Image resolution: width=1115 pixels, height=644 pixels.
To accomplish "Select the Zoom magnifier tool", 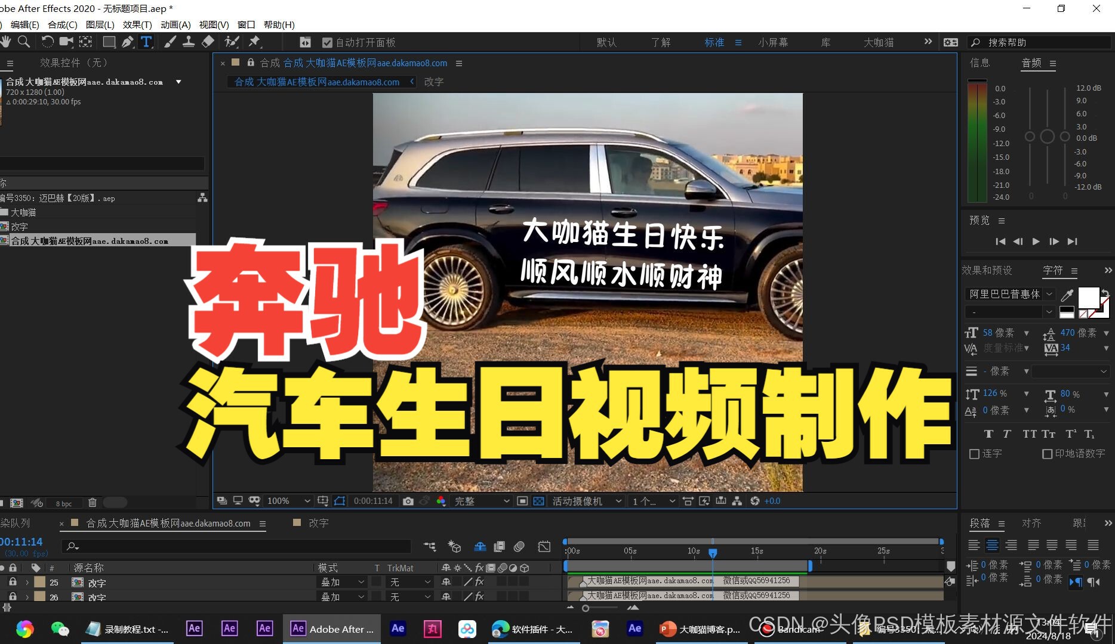I will tap(24, 42).
